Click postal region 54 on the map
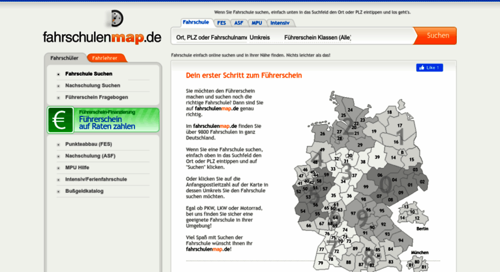Image resolution: width=500 pixels, height=272 pixels. coord(302,211)
